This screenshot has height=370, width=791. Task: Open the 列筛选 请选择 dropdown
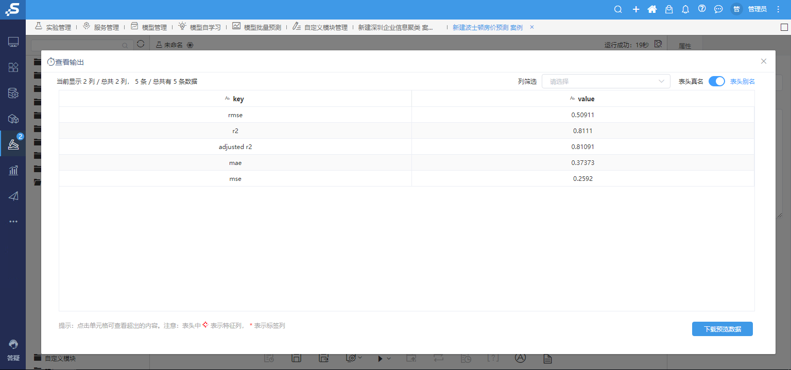[x=606, y=81]
